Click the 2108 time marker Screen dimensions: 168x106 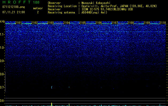click(x=131, y=23)
